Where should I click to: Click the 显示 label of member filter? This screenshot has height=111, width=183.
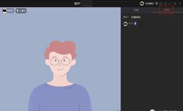126,17
